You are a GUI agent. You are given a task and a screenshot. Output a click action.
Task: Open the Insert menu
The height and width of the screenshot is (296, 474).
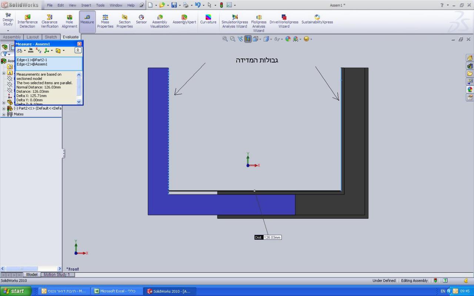coord(86,5)
